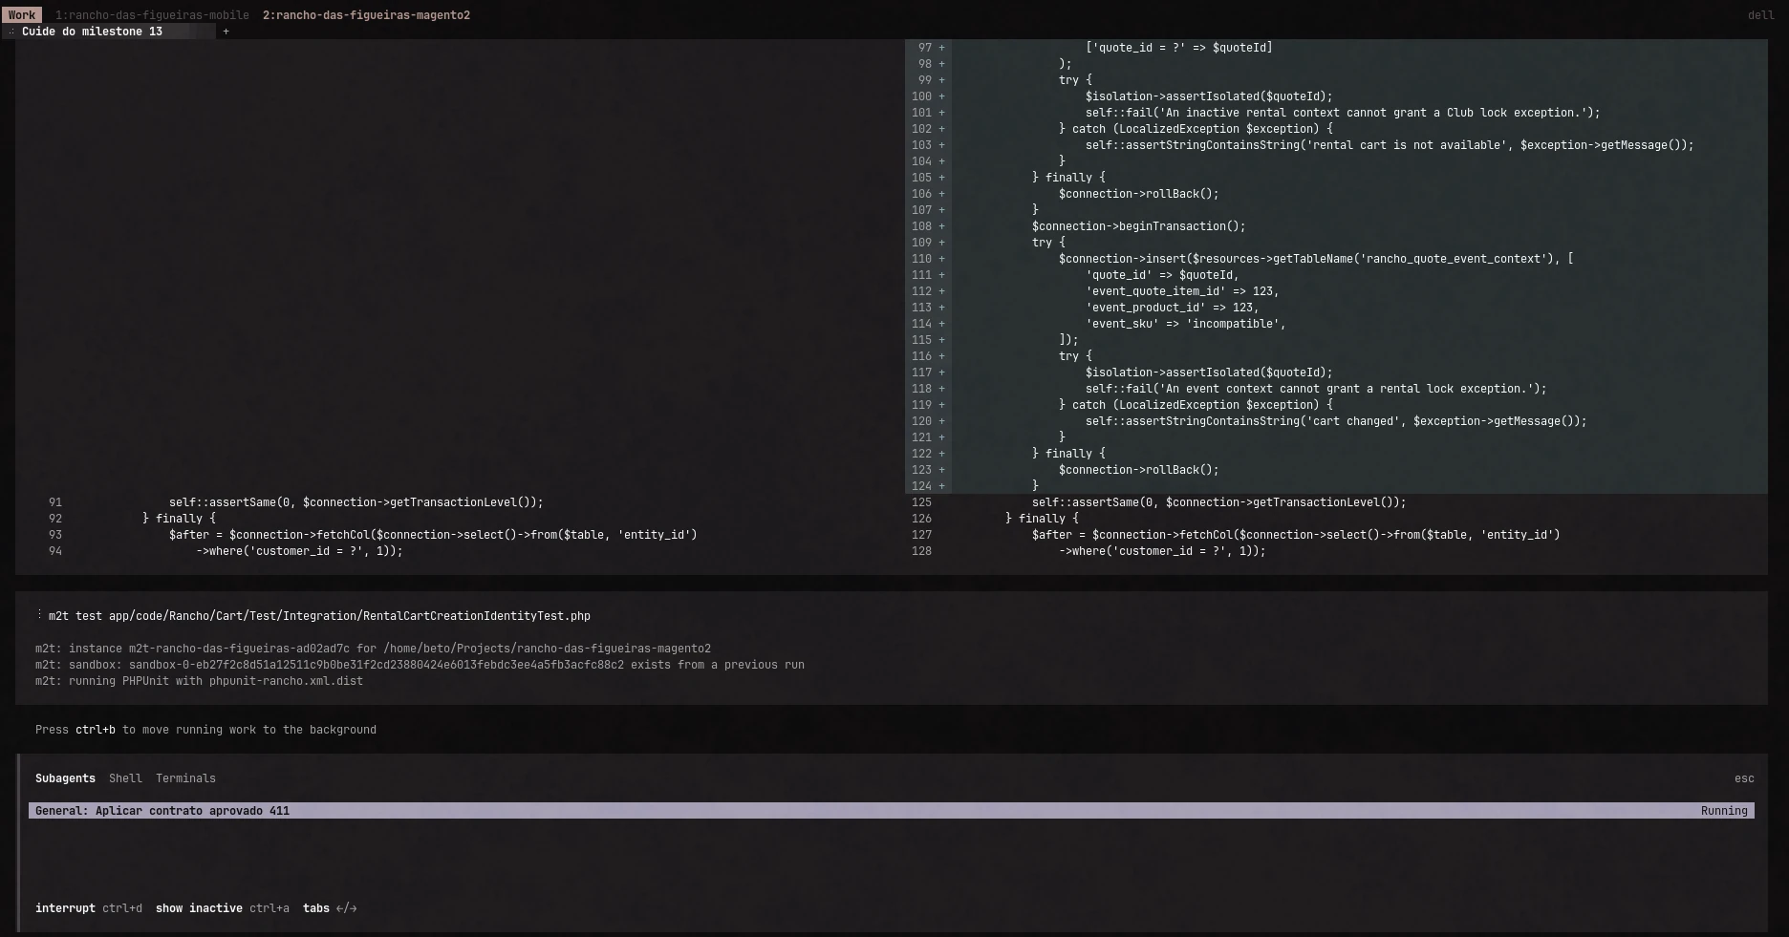Click added line 103 'rental cart is not available'
The image size is (1789, 937).
tap(1390, 145)
